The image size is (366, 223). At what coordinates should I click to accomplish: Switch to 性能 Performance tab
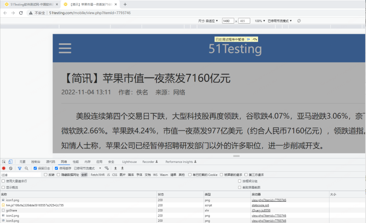click(76, 161)
